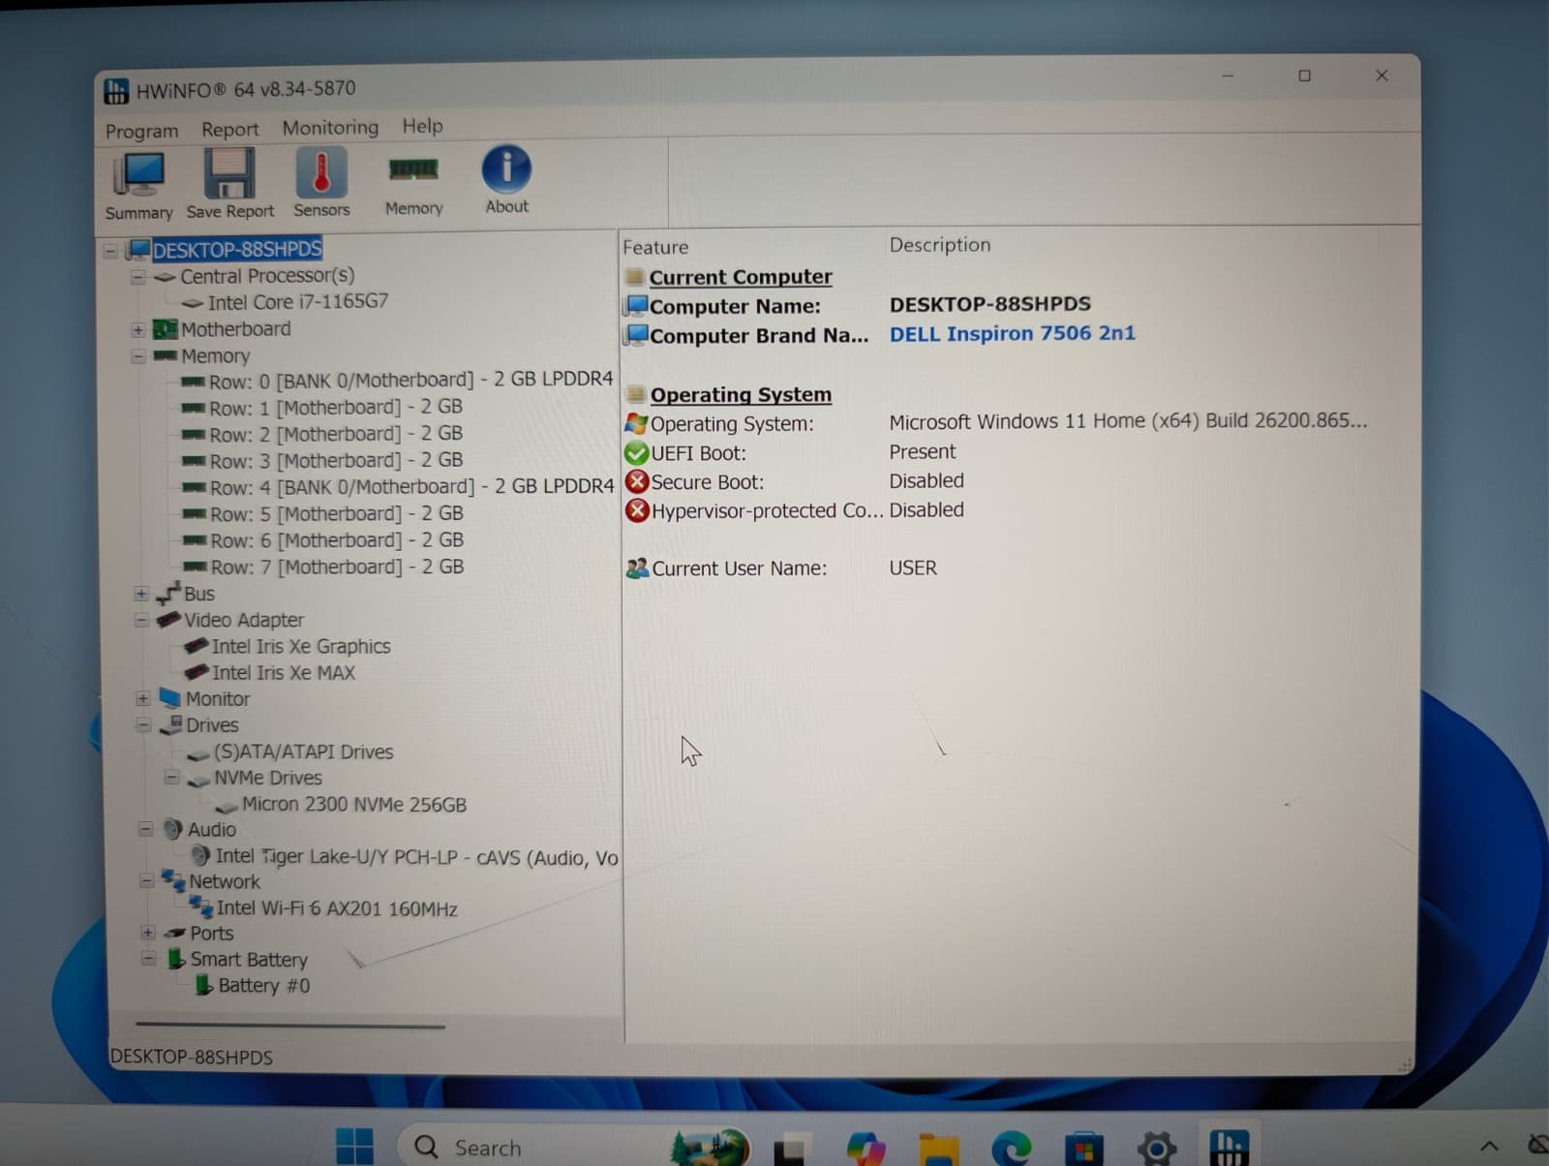Click the Ports node icon
1549x1166 pixels.
[x=175, y=934]
